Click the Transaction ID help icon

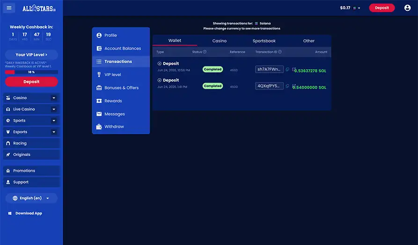(x=280, y=52)
